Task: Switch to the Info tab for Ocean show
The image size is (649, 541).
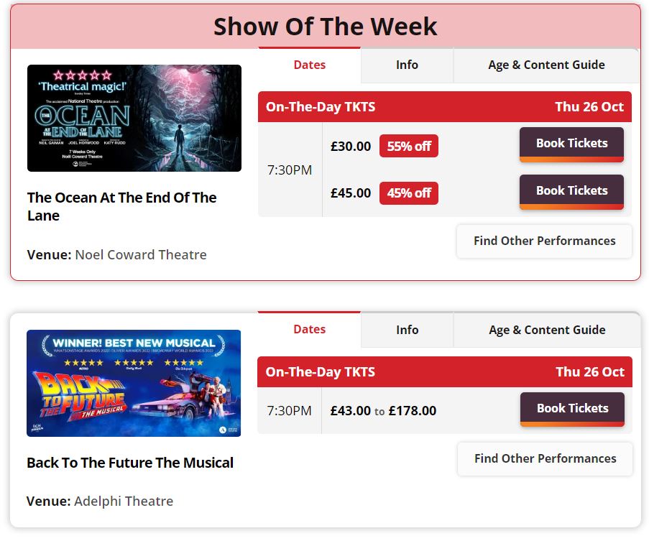Action: [407, 65]
